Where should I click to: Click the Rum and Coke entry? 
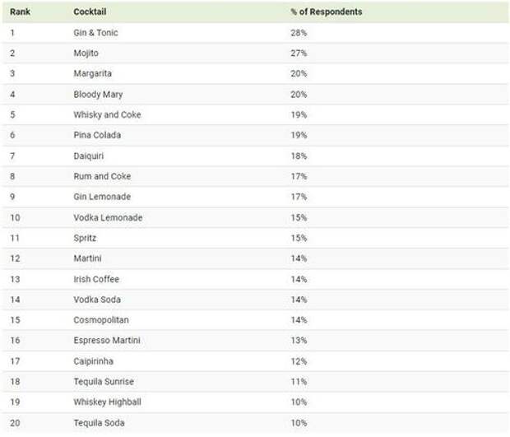coord(102,176)
